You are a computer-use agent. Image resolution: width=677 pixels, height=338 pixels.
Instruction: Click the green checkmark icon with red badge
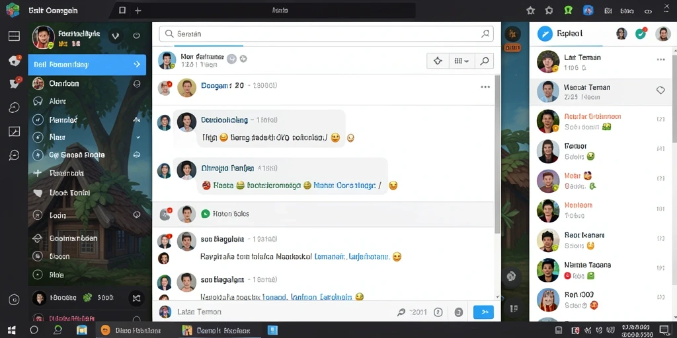641,34
